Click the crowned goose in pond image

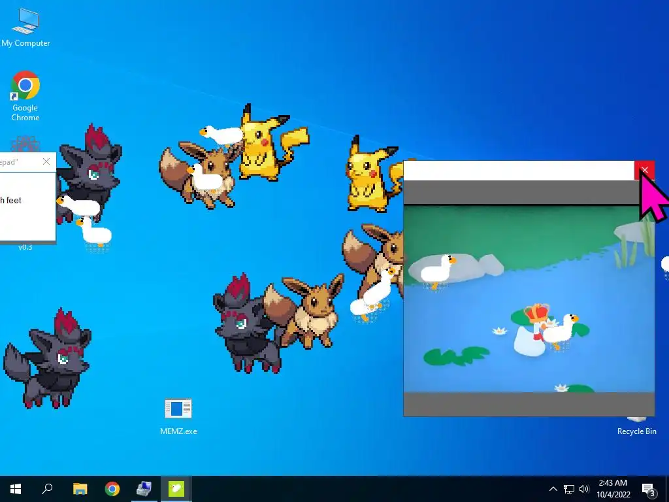[x=532, y=330]
